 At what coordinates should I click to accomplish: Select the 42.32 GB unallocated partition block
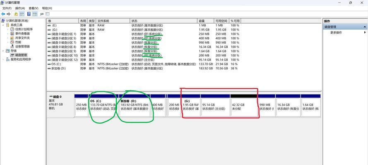244,106
